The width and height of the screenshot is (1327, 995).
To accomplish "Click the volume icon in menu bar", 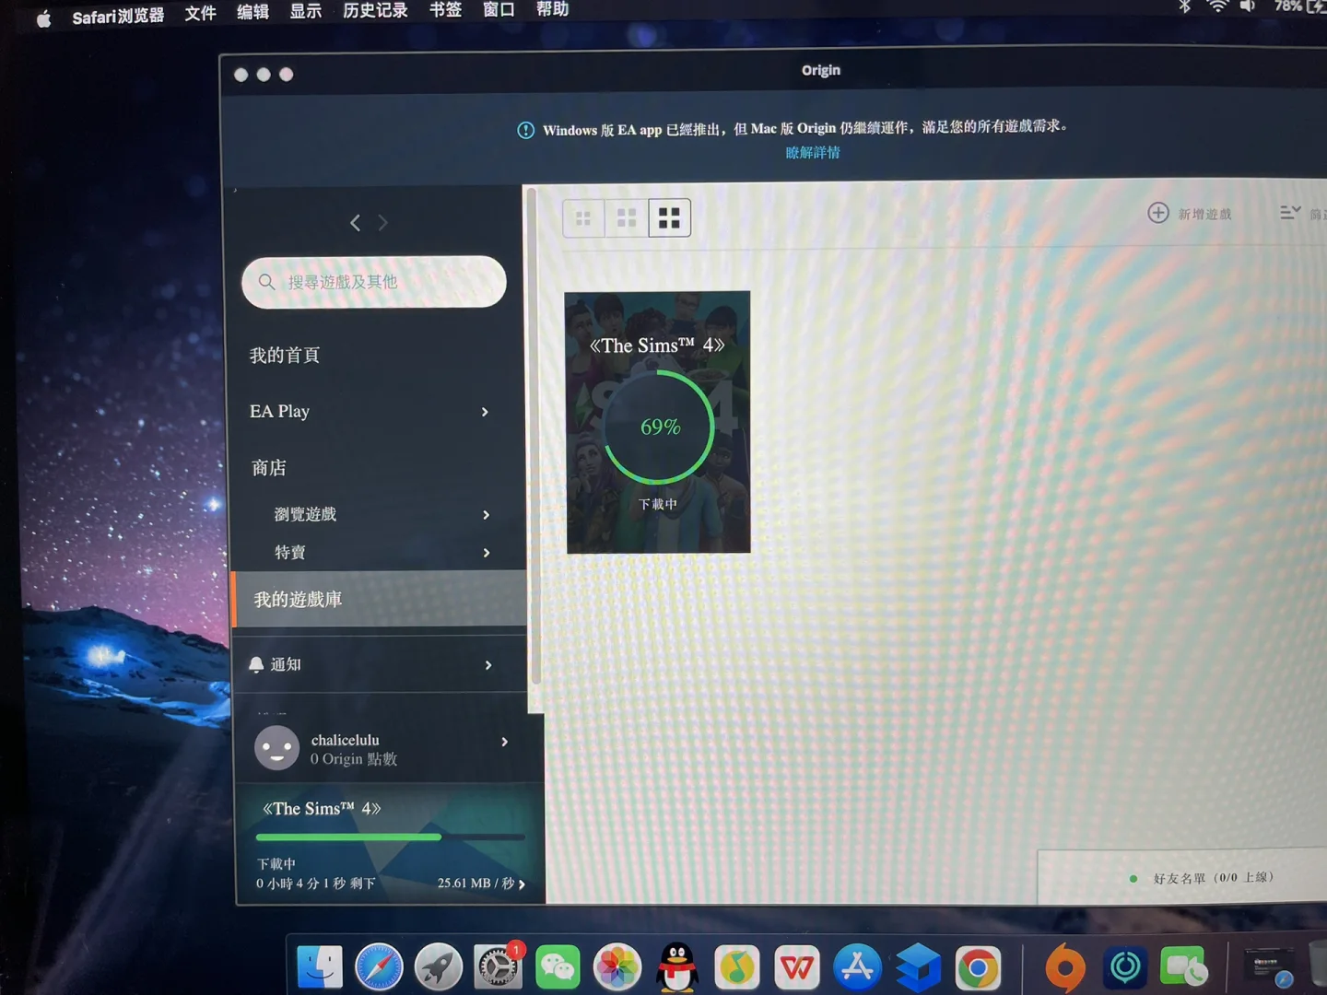I will (1248, 6).
